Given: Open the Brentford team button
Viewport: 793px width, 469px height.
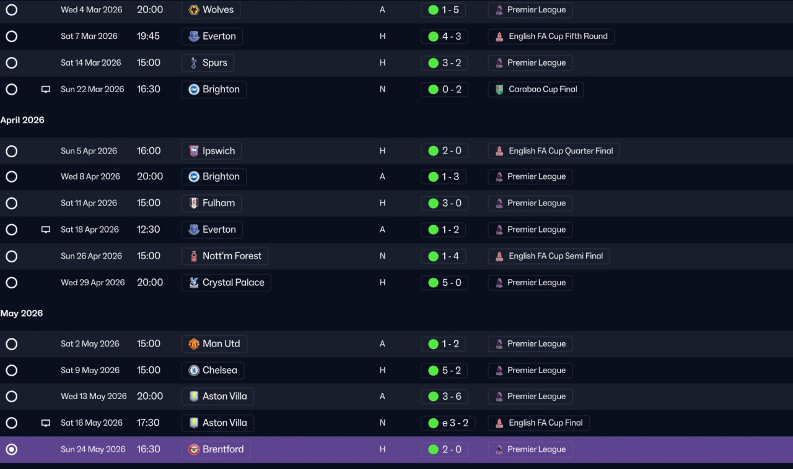Looking at the screenshot, I should (216, 449).
